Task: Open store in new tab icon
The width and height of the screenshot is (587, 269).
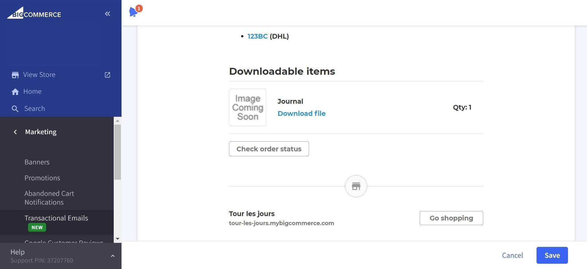Action: pyautogui.click(x=107, y=75)
